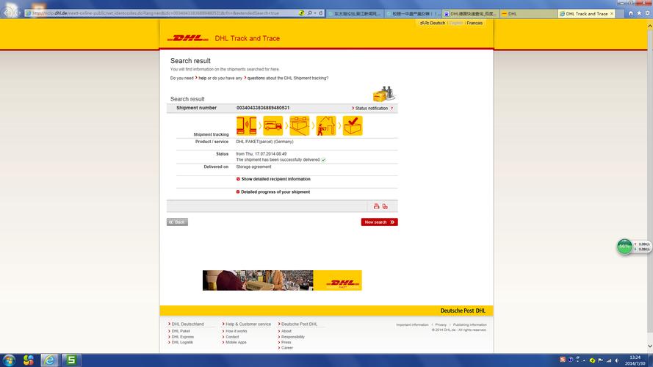Switch to the second Chinese news tab
The width and height of the screenshot is (653, 367).
[x=413, y=14]
